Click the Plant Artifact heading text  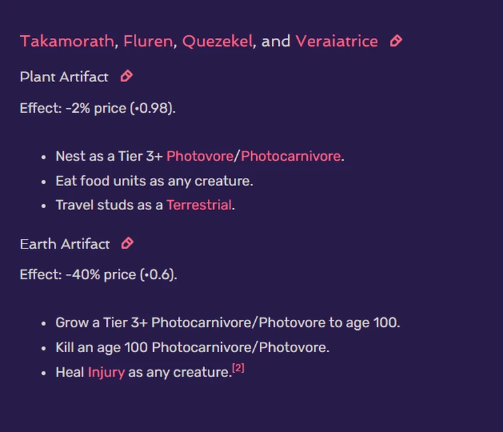click(x=64, y=77)
